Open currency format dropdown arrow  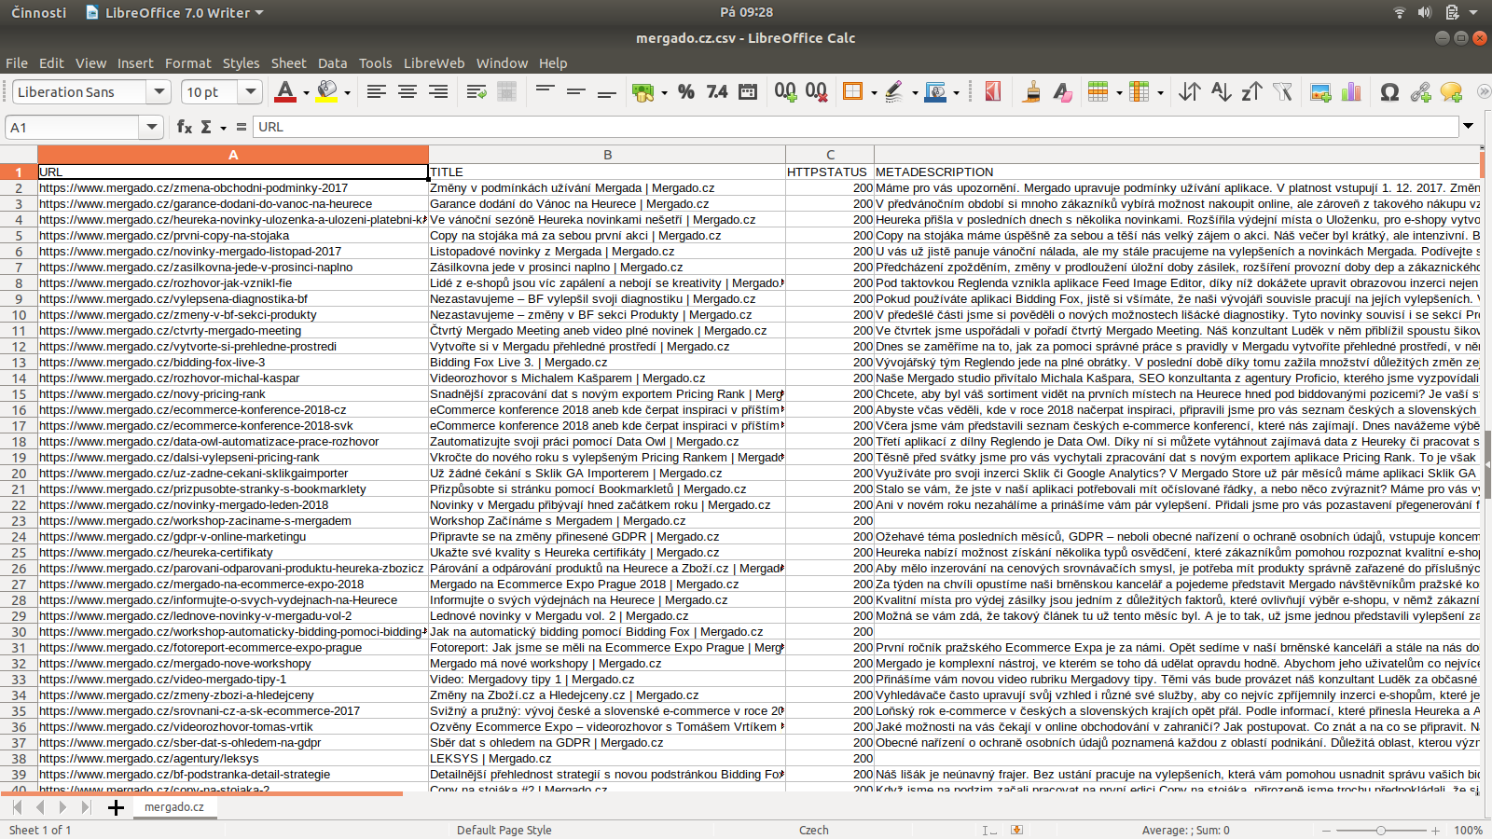(664, 92)
